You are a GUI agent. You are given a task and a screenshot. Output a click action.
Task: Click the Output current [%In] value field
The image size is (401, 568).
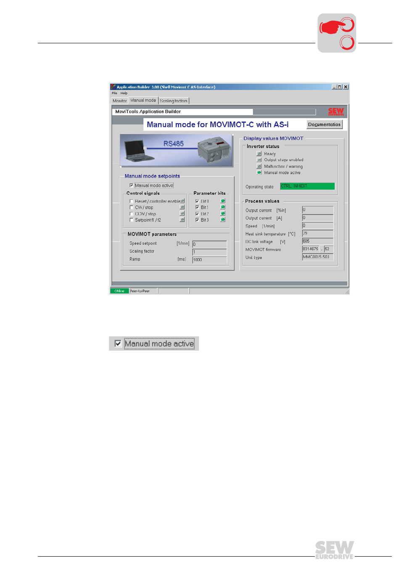pyautogui.click(x=318, y=209)
